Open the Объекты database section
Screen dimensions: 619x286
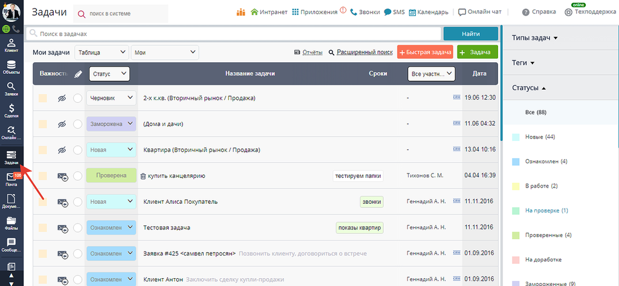11,67
